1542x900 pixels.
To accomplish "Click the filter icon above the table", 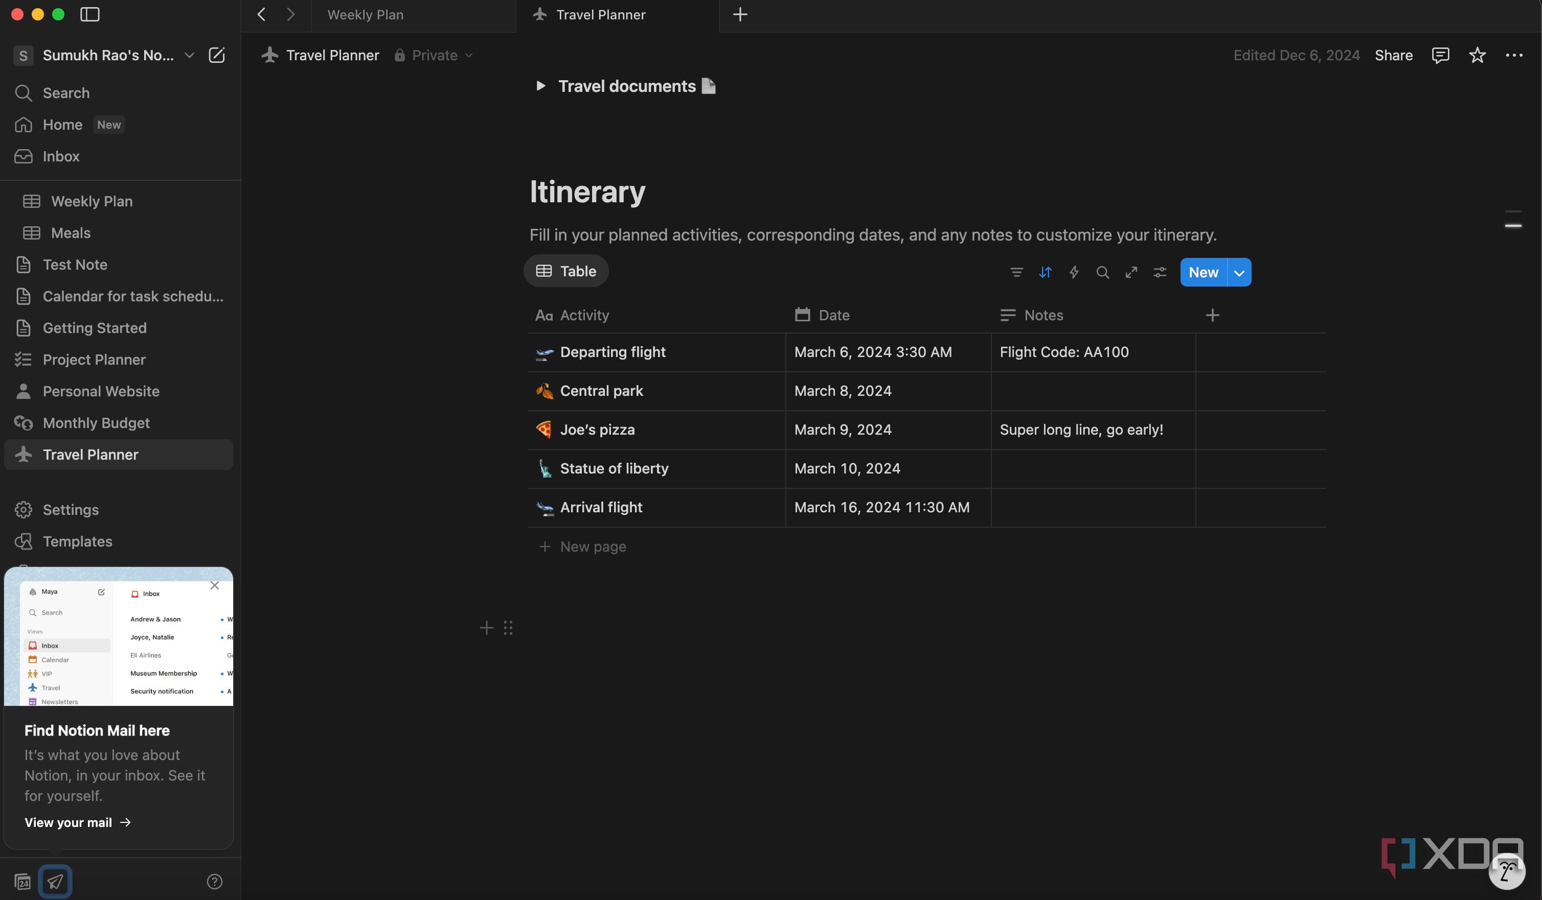I will [x=1016, y=272].
